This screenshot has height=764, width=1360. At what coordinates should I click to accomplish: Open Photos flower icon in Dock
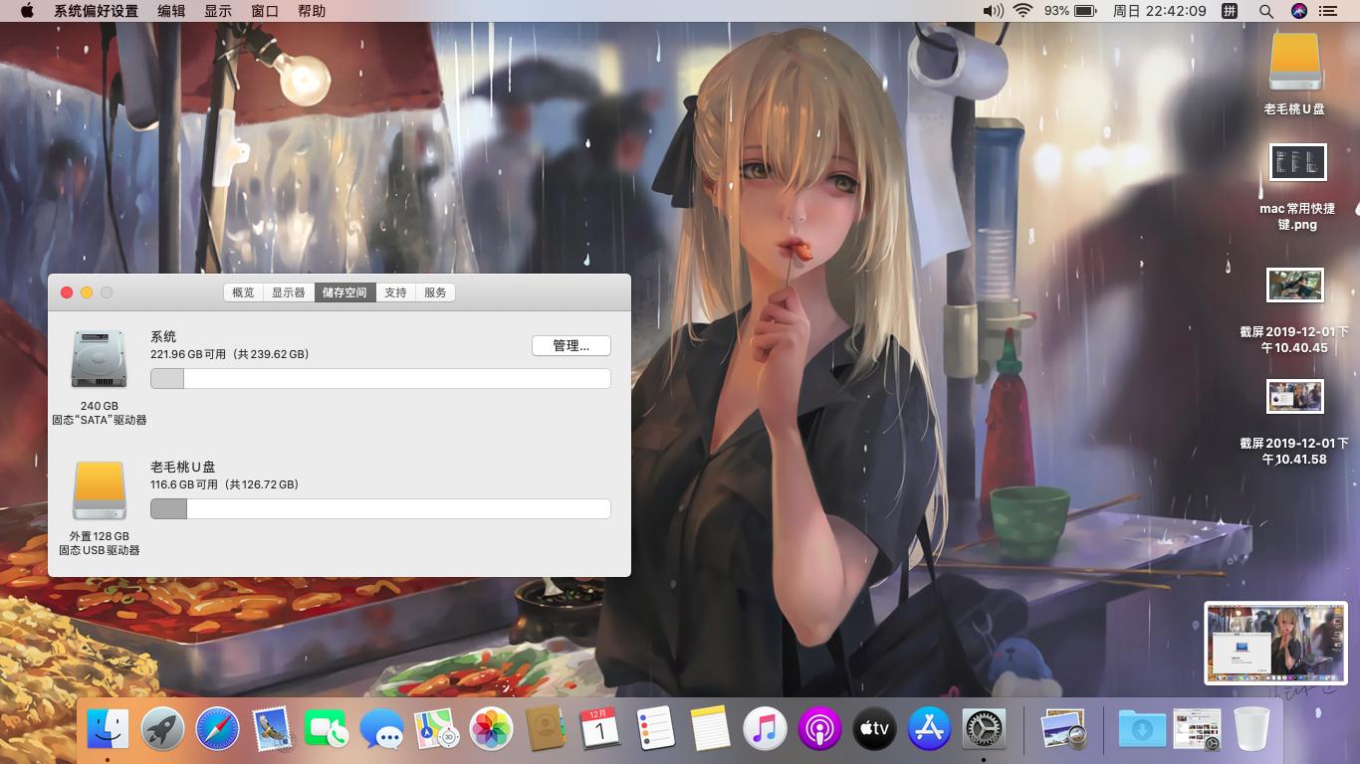(491, 729)
